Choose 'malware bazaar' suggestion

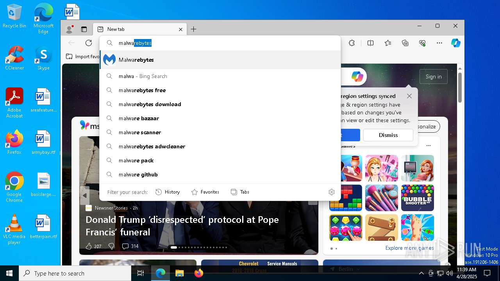(x=220, y=118)
